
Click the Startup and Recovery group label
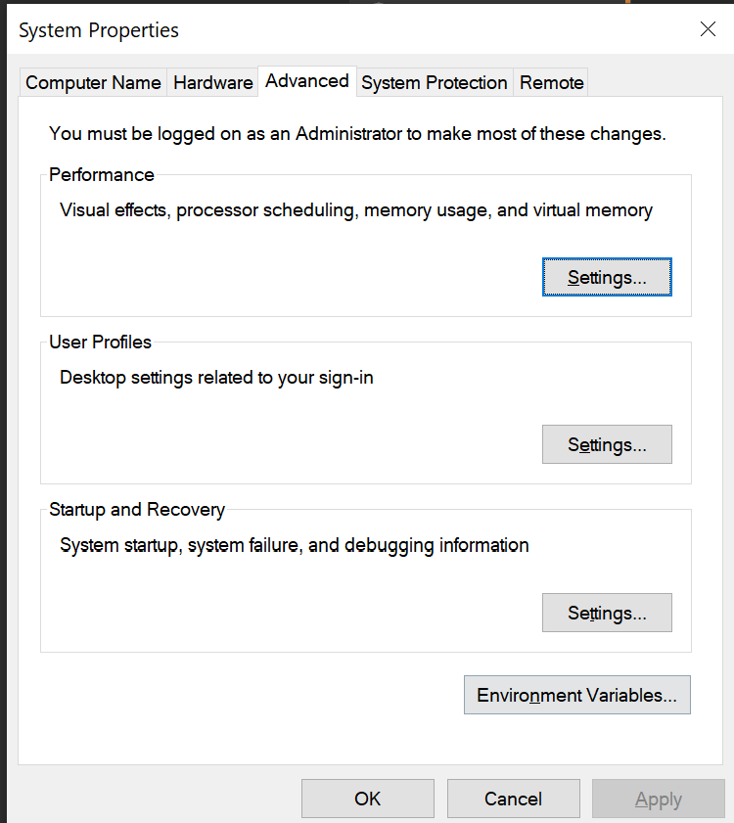click(x=137, y=510)
